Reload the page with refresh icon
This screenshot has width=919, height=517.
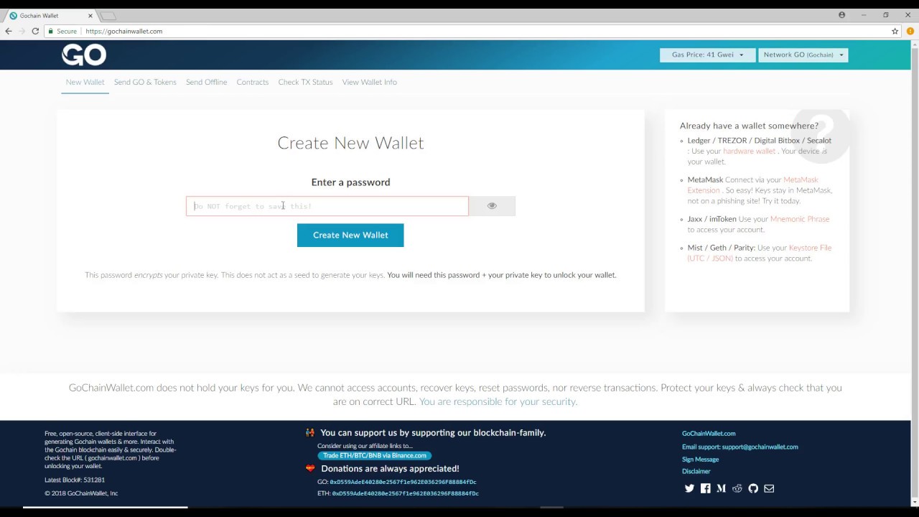pyautogui.click(x=35, y=31)
